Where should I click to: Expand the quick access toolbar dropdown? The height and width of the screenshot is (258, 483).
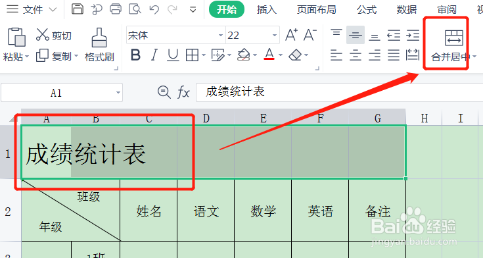(193, 10)
